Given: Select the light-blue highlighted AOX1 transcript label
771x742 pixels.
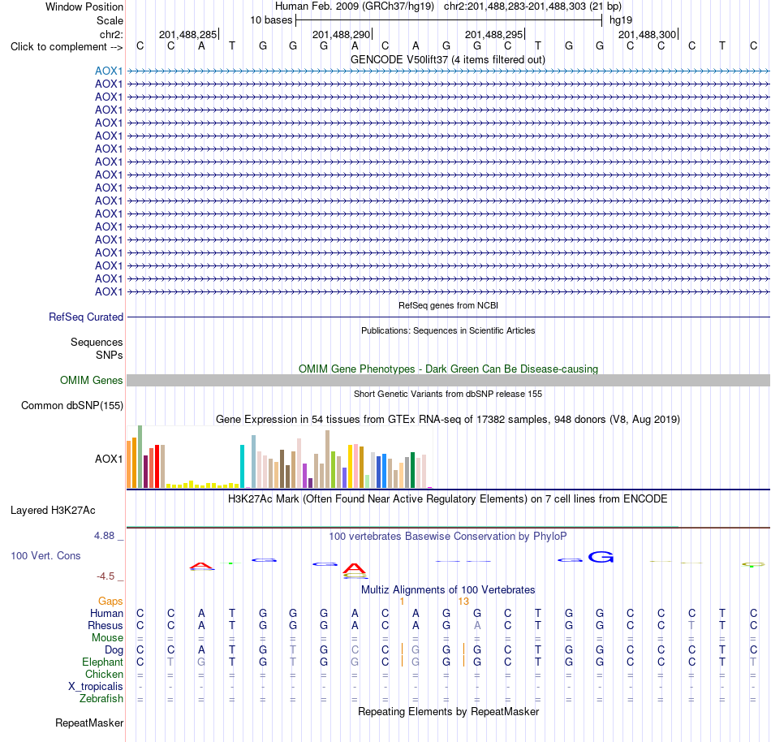Looking at the screenshot, I should tap(109, 71).
